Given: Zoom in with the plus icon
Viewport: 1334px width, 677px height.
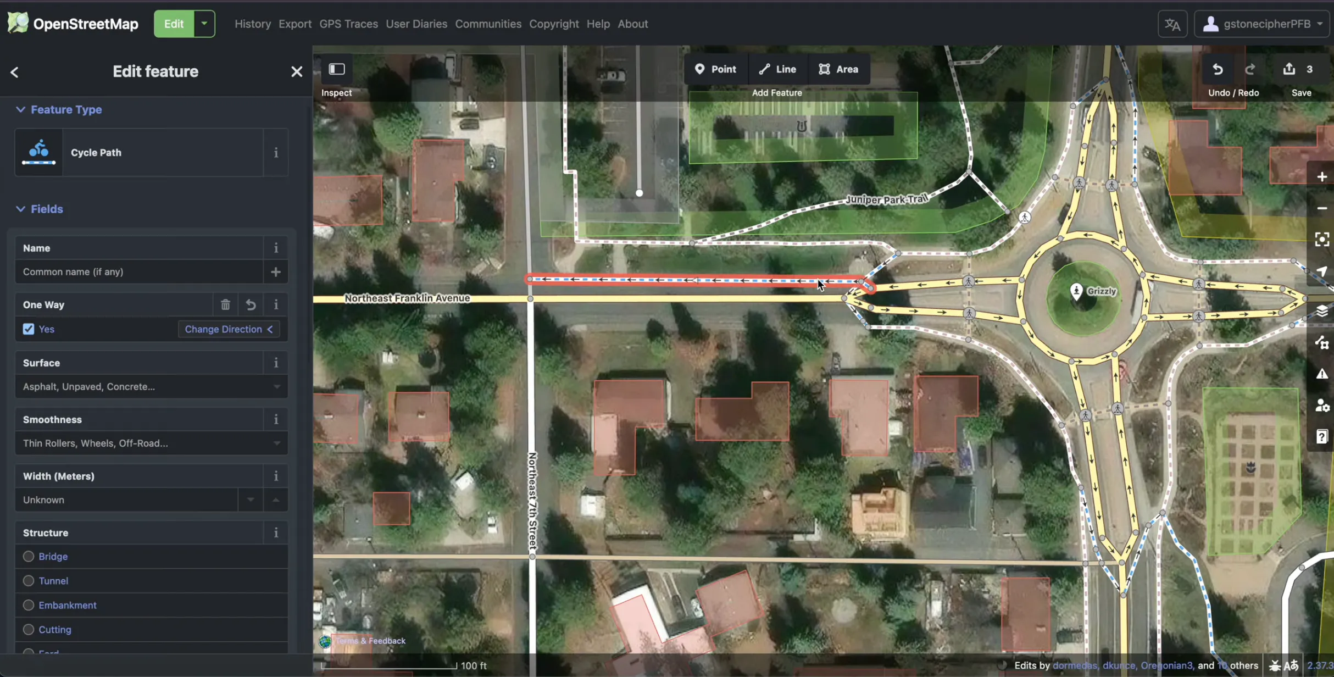Looking at the screenshot, I should [1321, 177].
